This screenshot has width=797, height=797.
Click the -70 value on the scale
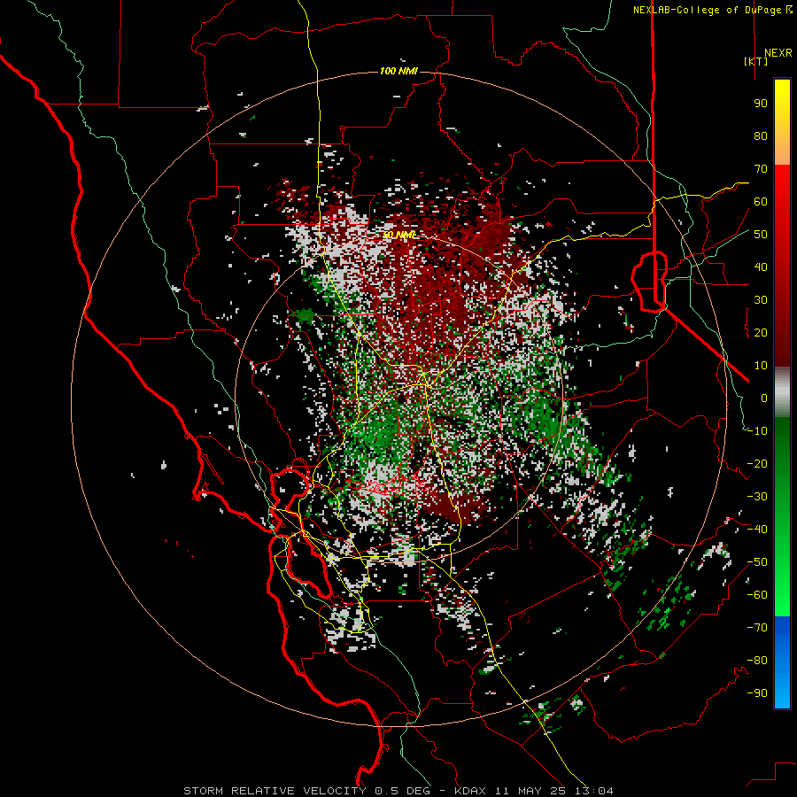pyautogui.click(x=757, y=628)
